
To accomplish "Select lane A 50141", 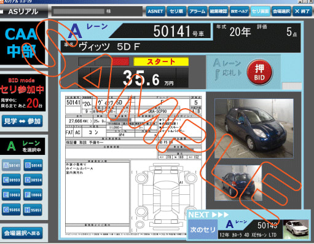I will [12, 165].
